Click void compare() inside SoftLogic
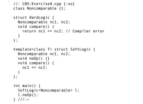143x104 pixels. (36, 63)
